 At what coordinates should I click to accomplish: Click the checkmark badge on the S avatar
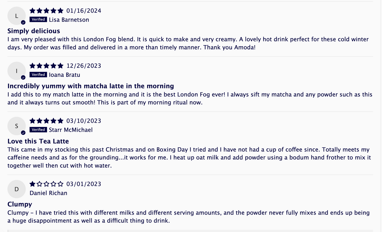coord(23,133)
